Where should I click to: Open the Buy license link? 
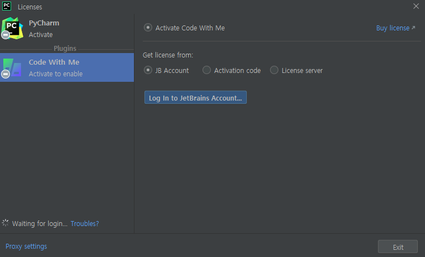click(x=393, y=28)
